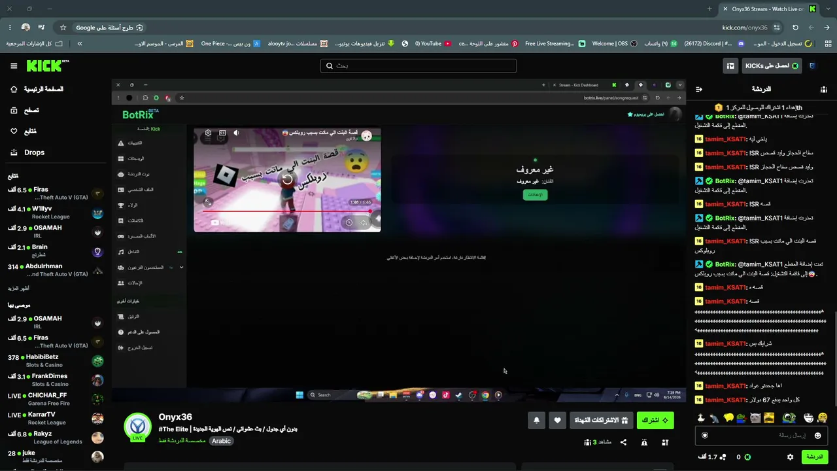Viewport: 837px width, 471px height.
Task: Click the KICK logo in the header
Action: tap(47, 65)
